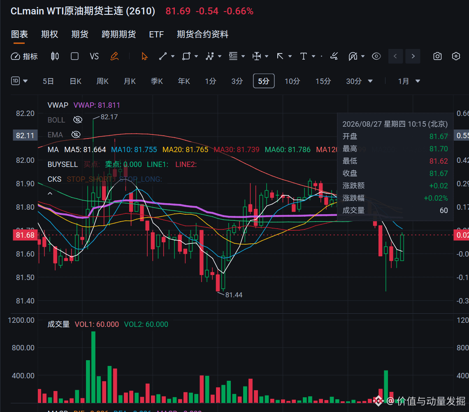Switch to the 期货合约资料 tab
469x412 pixels.
202,35
